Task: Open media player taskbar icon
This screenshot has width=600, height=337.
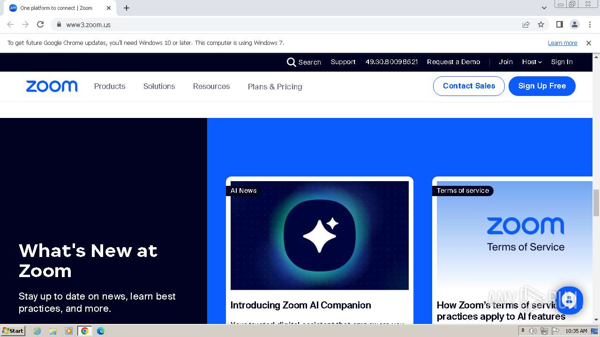Action: [69, 331]
